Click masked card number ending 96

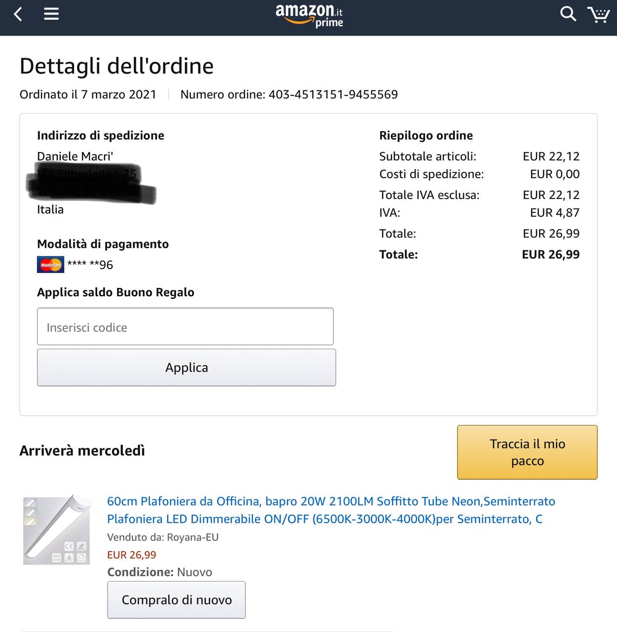(x=90, y=265)
